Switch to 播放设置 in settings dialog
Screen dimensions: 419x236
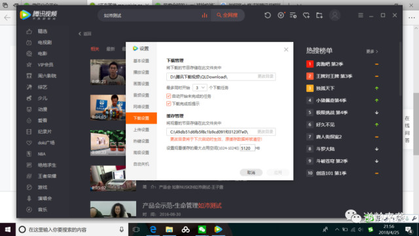(x=141, y=72)
